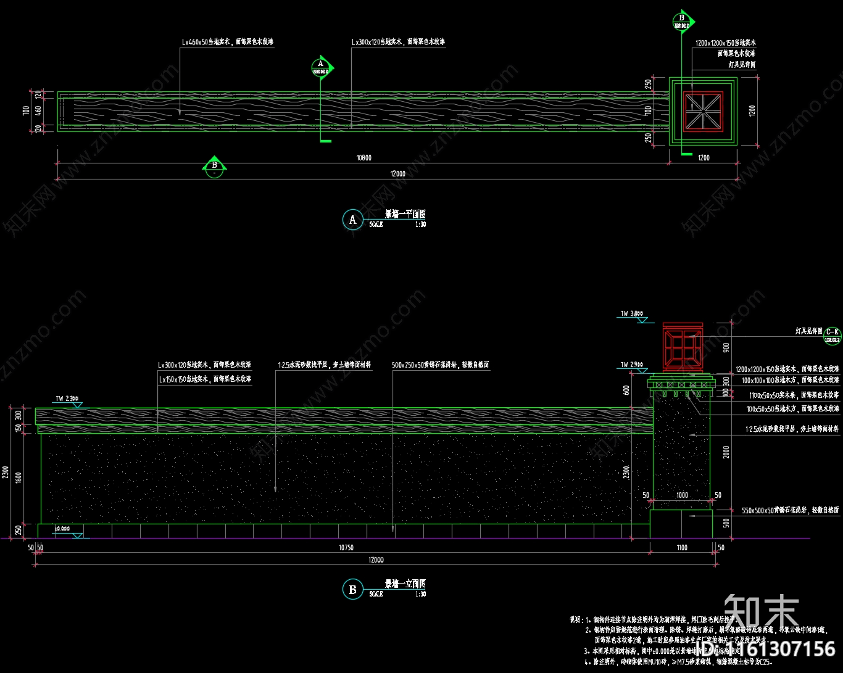Viewport: 843px width, 673px height.
Task: Select the 500x250x50黄锈石花岗岩 annotation
Action: [x=441, y=365]
